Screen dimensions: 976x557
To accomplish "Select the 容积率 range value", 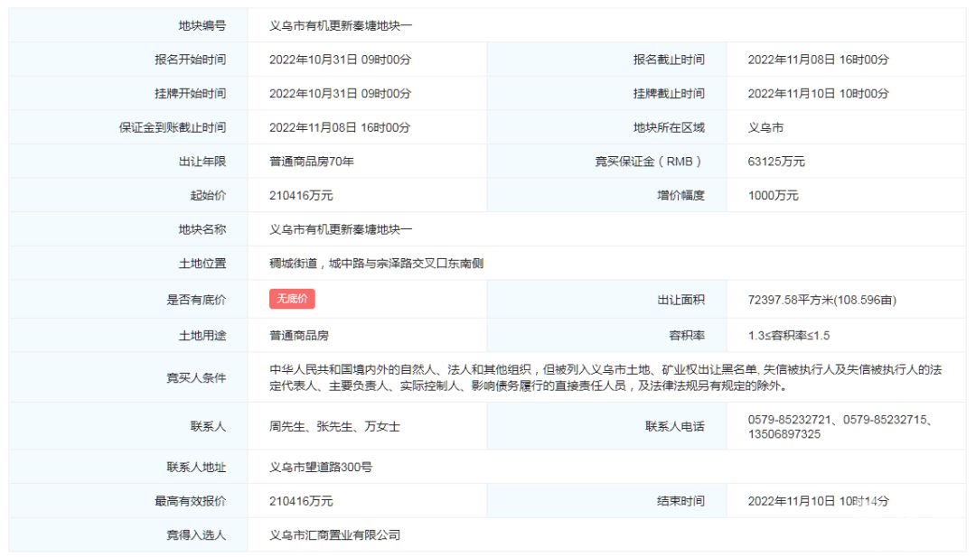I will (x=789, y=336).
